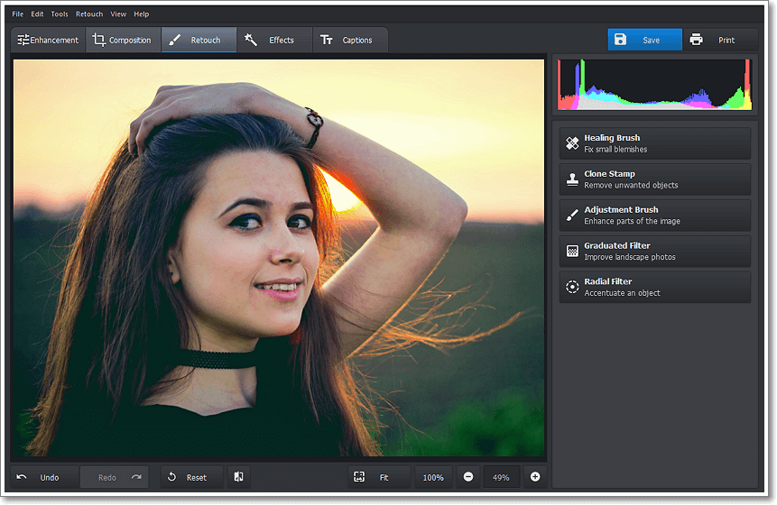Activate the Adjustment Brush tool
Screen dimensions: 777x505
coord(654,216)
